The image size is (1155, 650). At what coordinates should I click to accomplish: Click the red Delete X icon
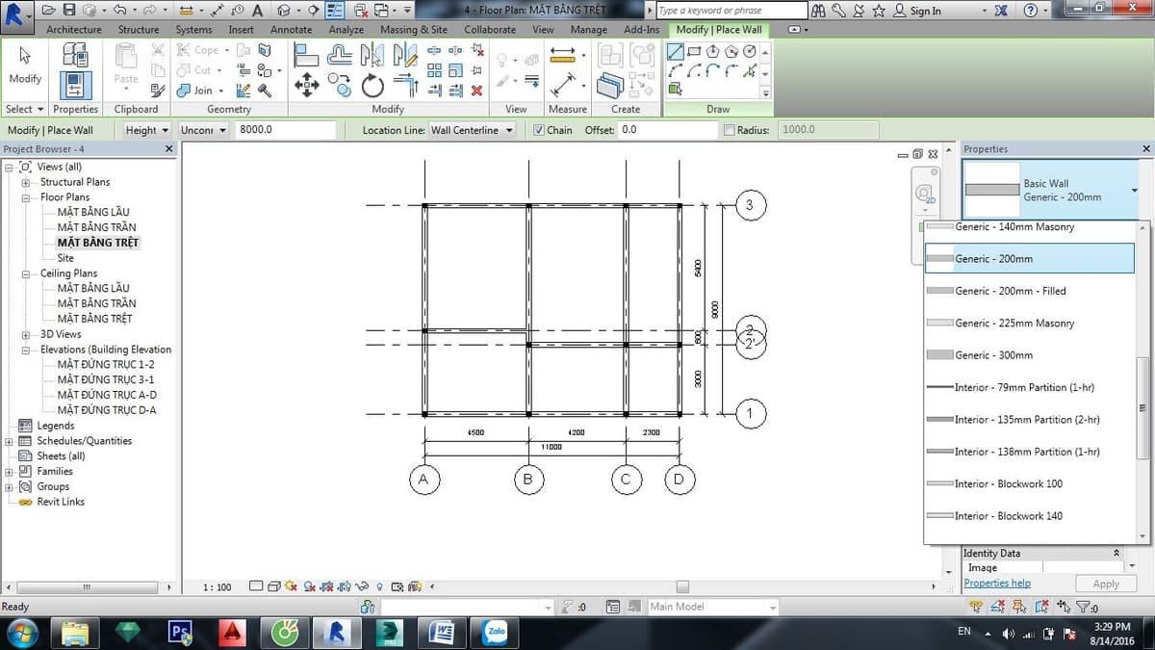476,91
